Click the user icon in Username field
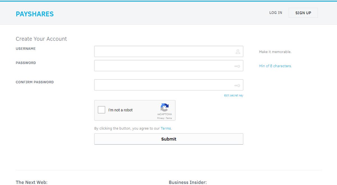337x185 pixels. point(238,52)
